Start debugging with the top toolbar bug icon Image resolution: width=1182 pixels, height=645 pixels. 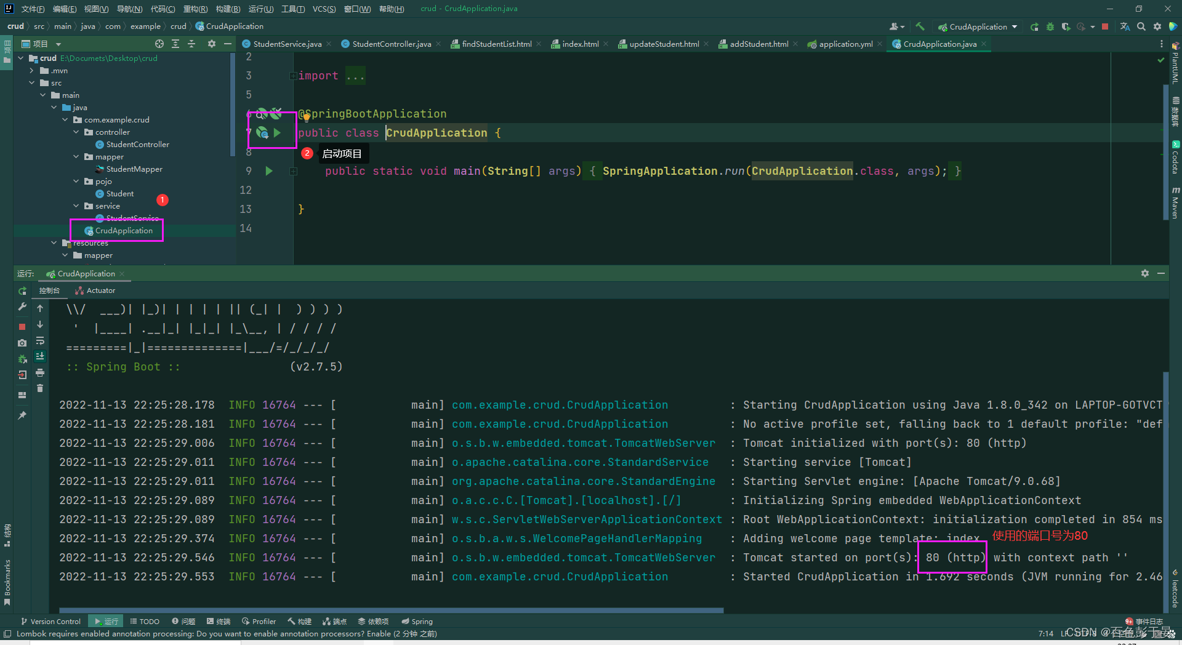click(1050, 26)
